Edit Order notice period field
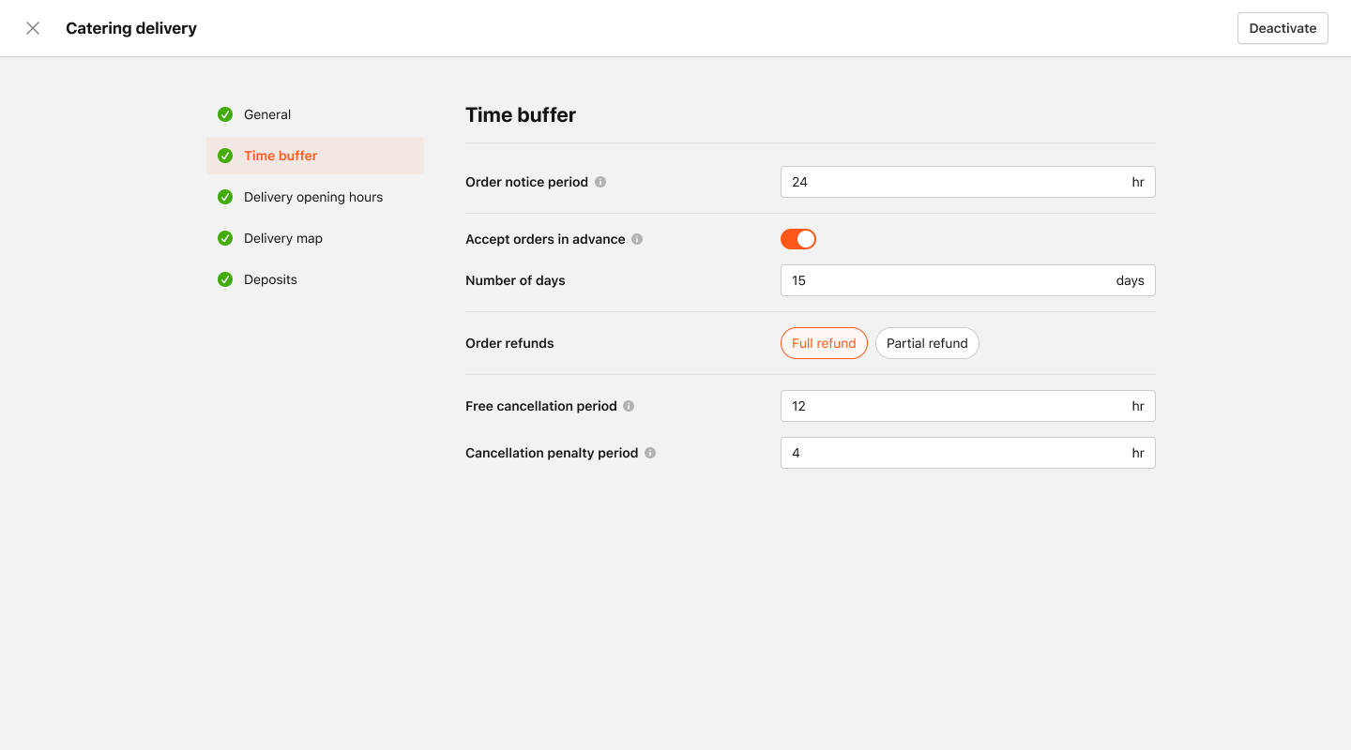The image size is (1351, 750). 967,182
